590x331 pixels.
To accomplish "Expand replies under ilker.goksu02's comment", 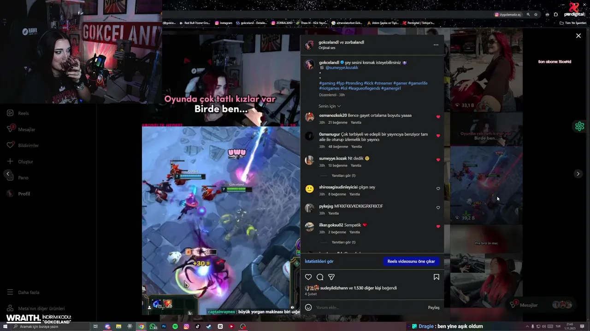I will (343, 242).
